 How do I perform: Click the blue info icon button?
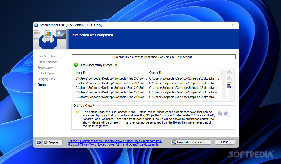click(x=39, y=142)
